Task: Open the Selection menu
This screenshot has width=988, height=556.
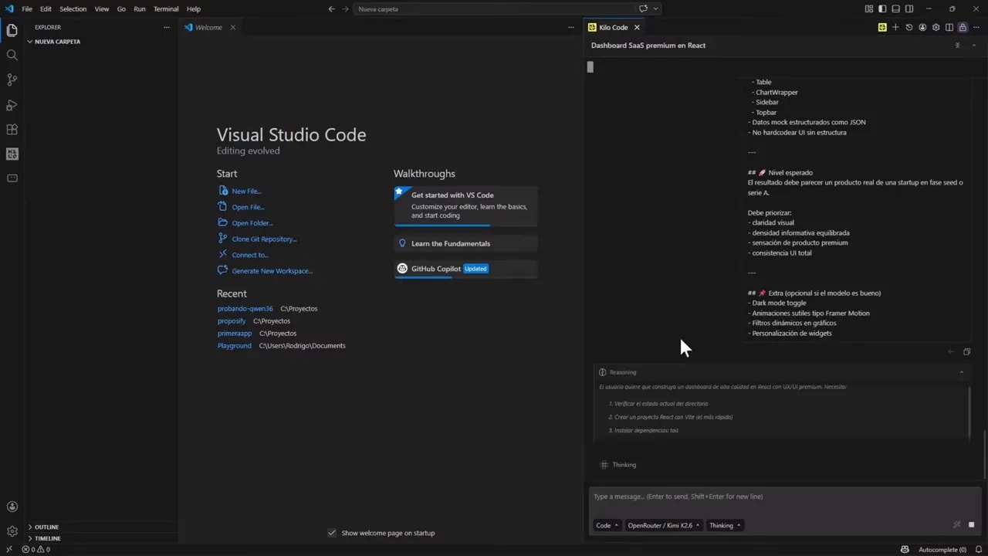Action: 73,8
